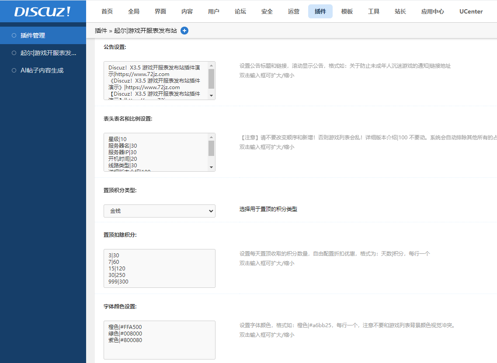Open the 工具 menu
Viewport: 497px width, 363px height.
point(374,11)
